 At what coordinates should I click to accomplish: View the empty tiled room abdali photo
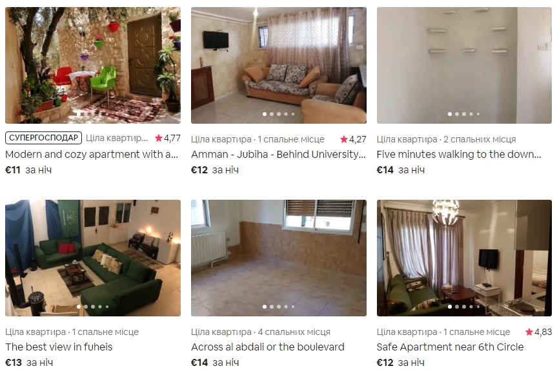point(279,258)
